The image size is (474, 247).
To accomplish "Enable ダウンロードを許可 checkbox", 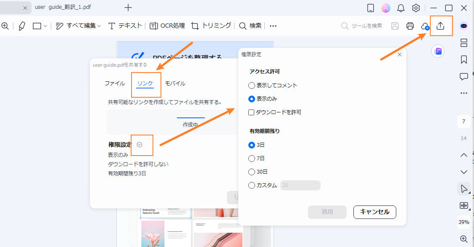I will [251, 112].
